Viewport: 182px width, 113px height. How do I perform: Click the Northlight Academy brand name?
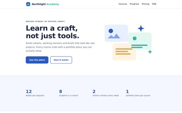(45, 4)
